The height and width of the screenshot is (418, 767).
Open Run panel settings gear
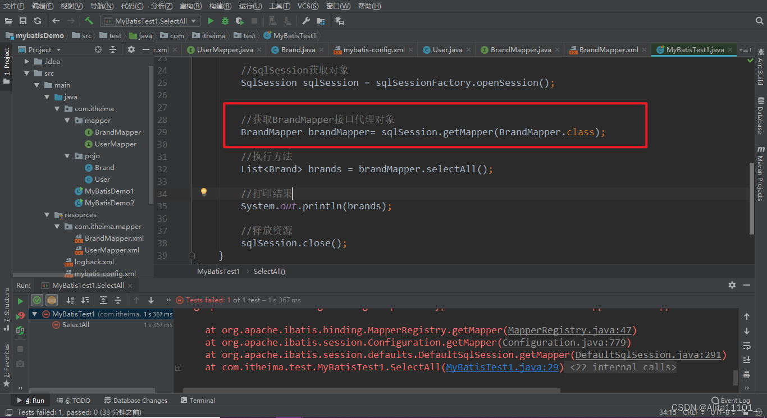732,285
